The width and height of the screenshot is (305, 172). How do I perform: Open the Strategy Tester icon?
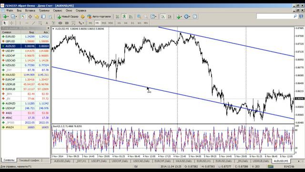tap(50, 17)
